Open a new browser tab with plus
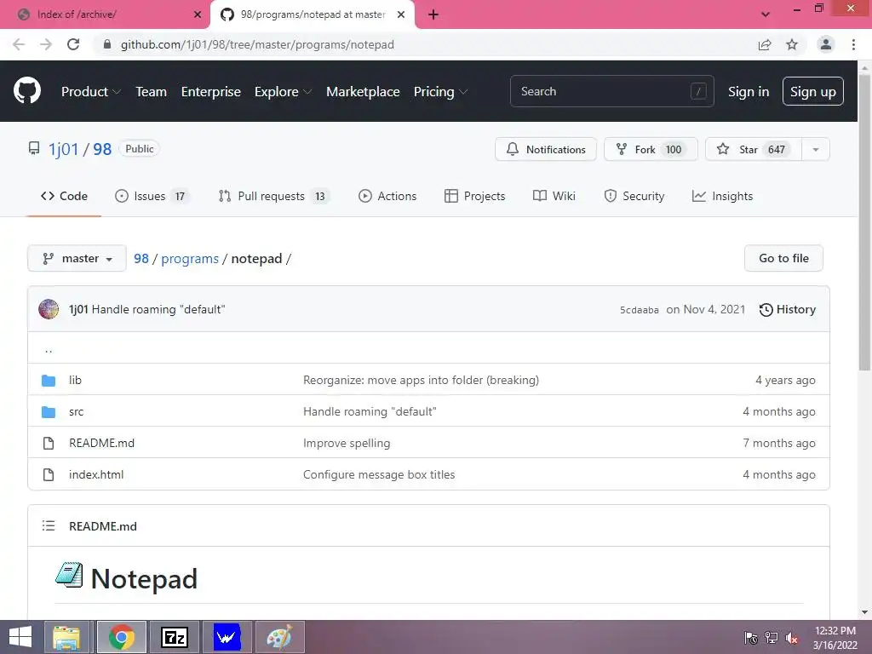 pos(433,14)
